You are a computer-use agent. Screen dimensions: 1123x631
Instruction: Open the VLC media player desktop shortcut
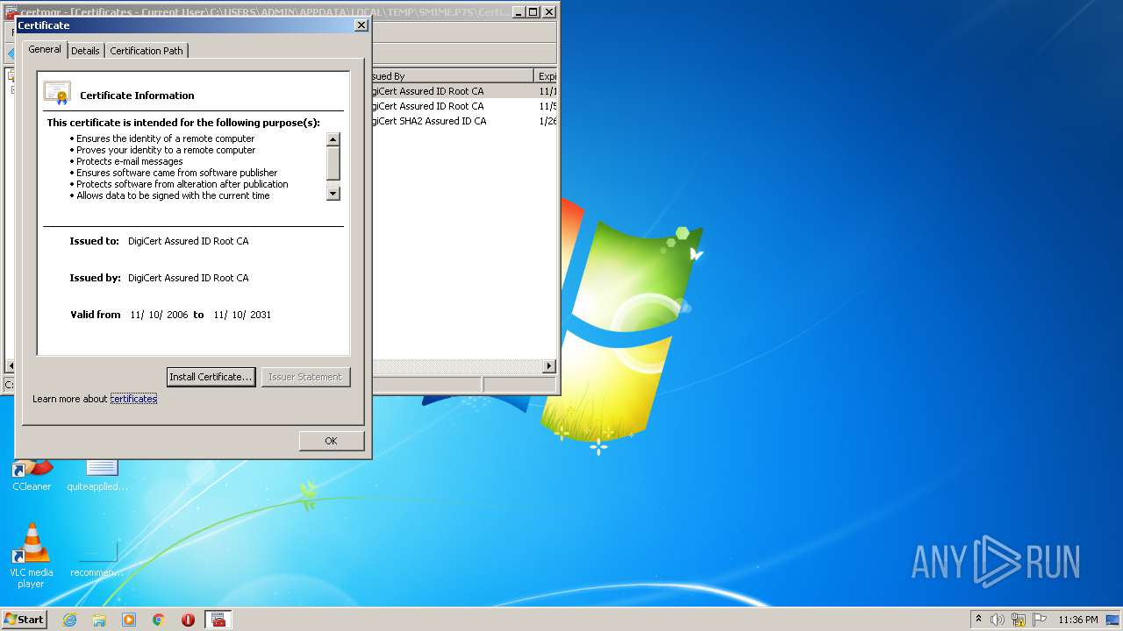31,556
